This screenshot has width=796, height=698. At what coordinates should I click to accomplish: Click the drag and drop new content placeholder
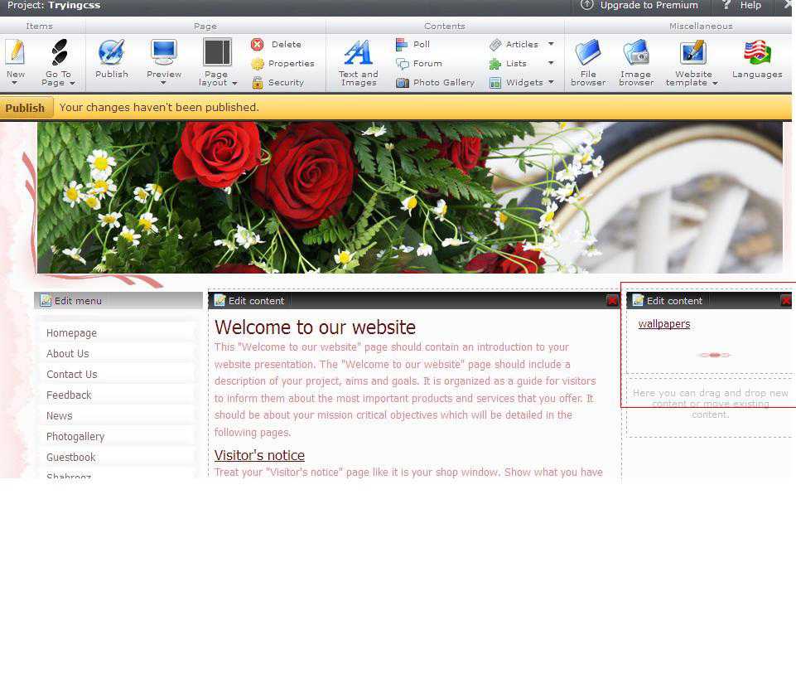(x=710, y=404)
